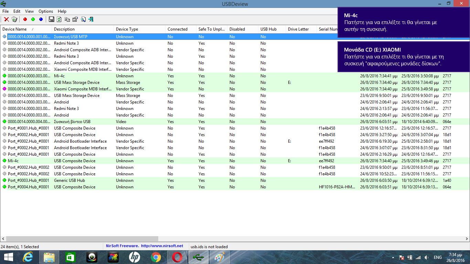Image resolution: width=470 pixels, height=264 pixels.
Task: Open the nirsoft.net link in status bar
Action: coord(162,246)
